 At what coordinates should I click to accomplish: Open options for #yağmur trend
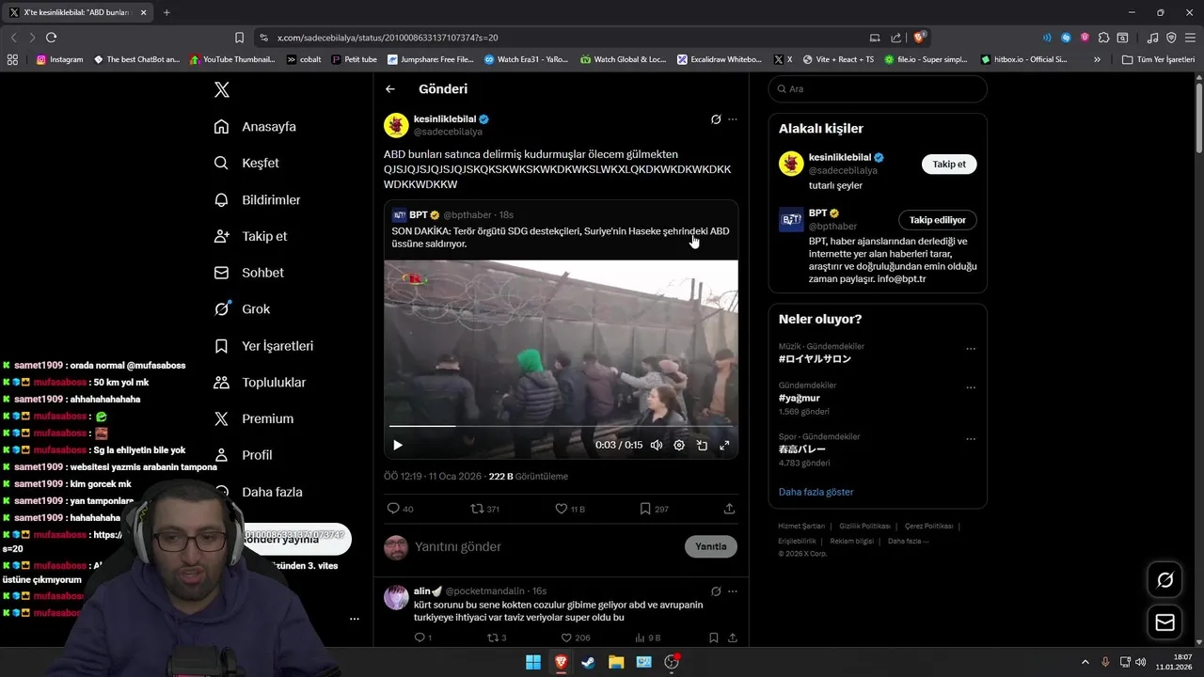971,387
